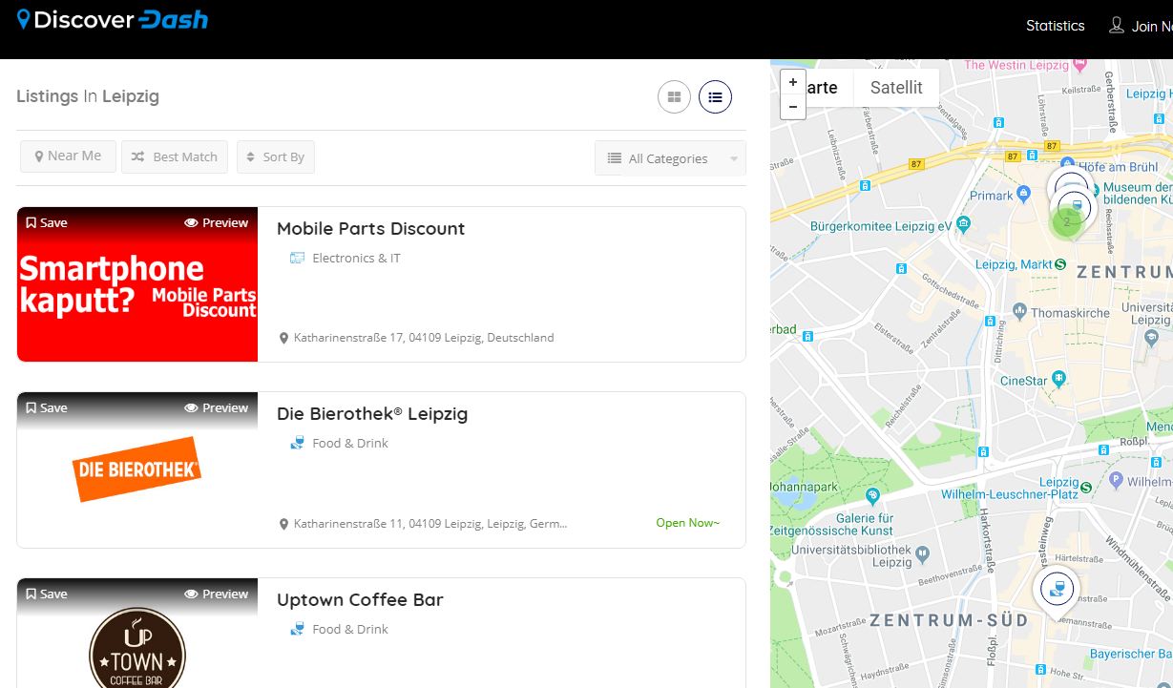
Task: Open Die Bierothek® Leipzig listing title
Action: [372, 413]
